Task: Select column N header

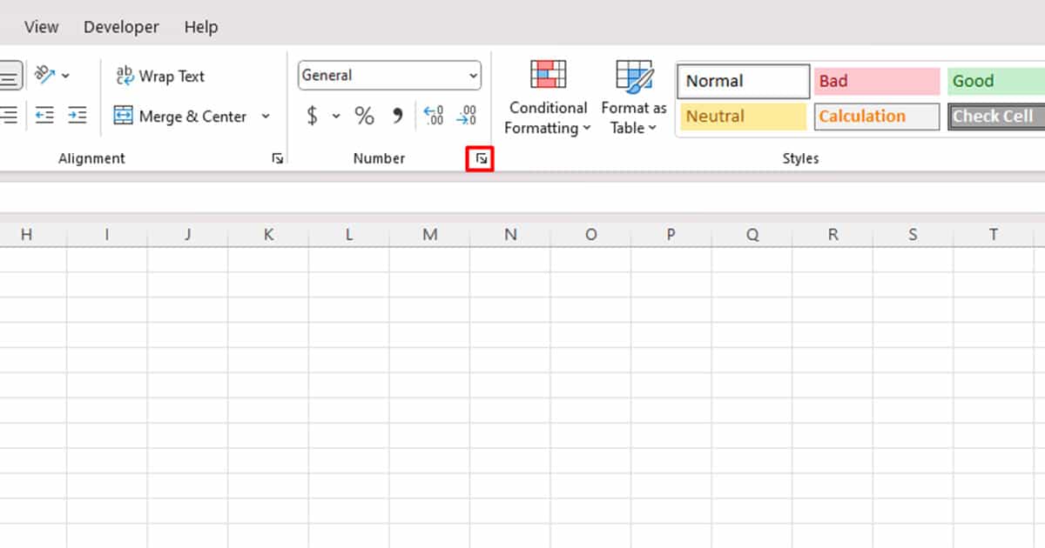Action: click(x=510, y=234)
